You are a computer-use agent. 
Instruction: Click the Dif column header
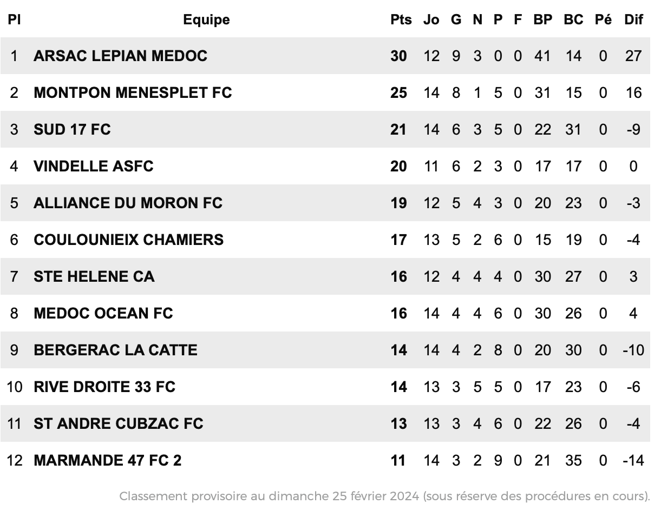[633, 19]
